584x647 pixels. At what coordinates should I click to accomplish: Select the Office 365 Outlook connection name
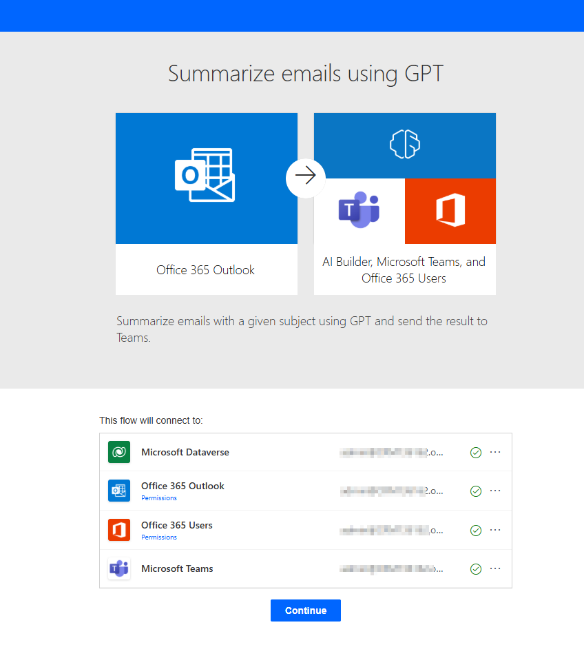(182, 486)
